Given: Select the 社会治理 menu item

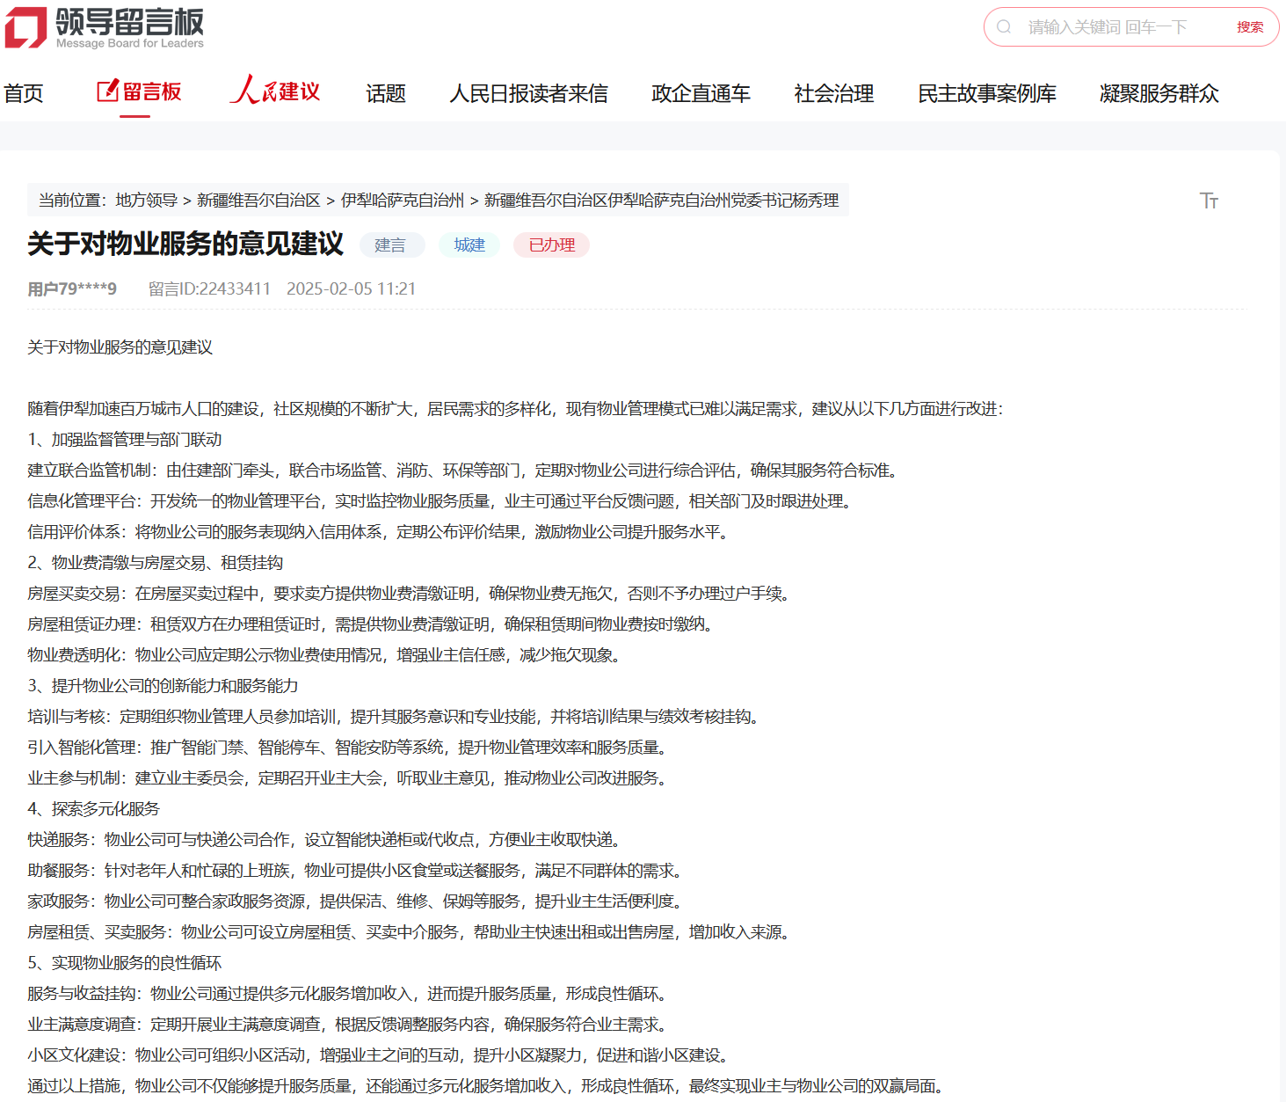Looking at the screenshot, I should coord(833,93).
